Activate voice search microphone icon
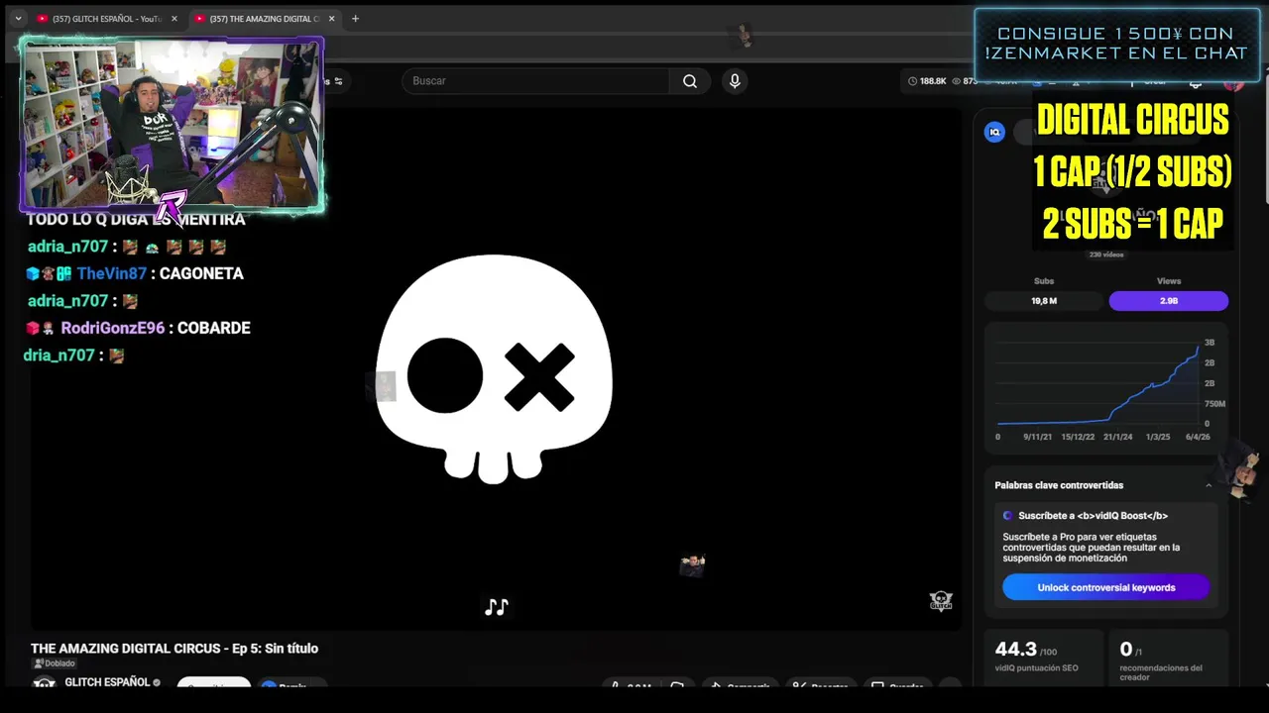The height and width of the screenshot is (713, 1269). (735, 81)
